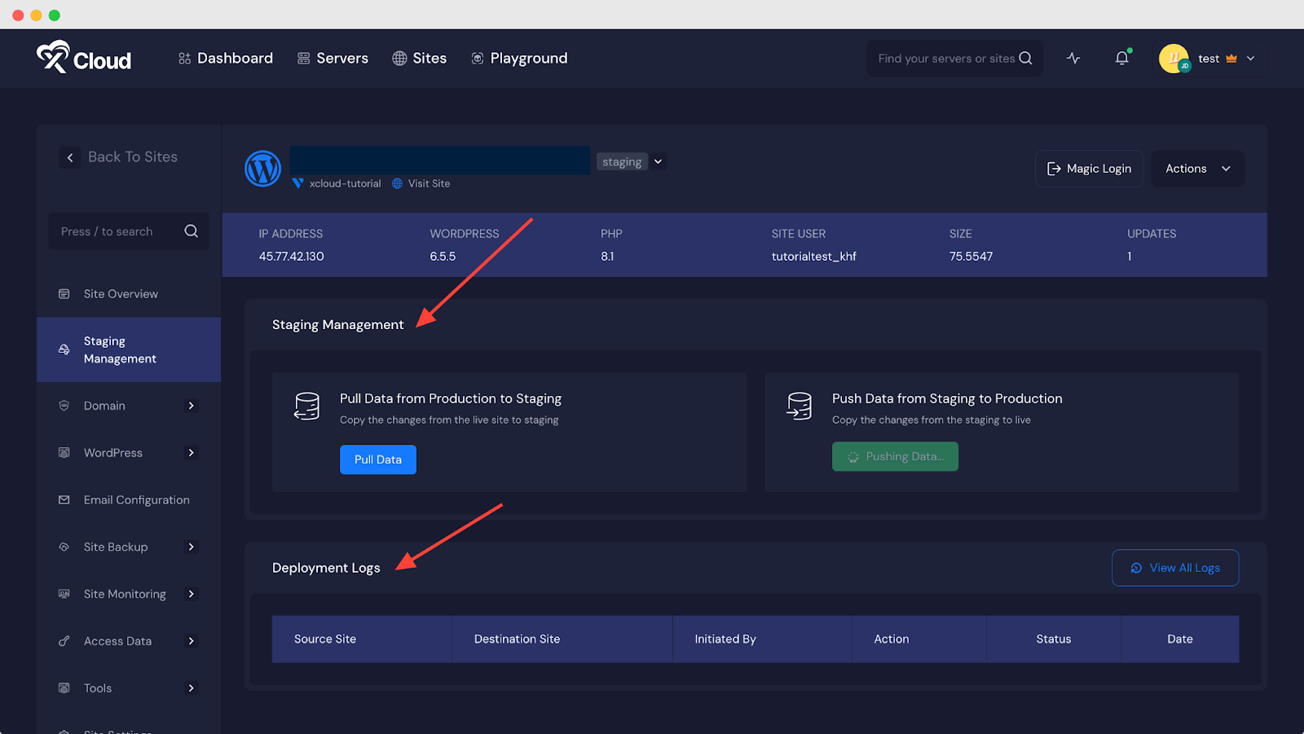Click the Site Monitoring sidebar icon
The width and height of the screenshot is (1304, 734).
[x=64, y=593]
